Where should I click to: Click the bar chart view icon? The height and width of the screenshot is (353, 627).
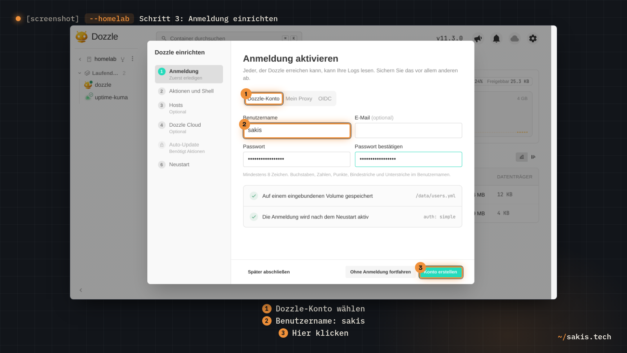tap(522, 157)
